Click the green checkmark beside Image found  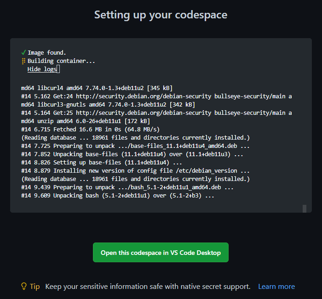click(x=23, y=52)
